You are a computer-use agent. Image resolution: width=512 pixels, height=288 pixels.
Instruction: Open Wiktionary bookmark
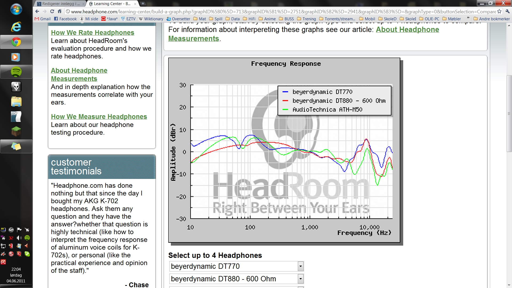[x=151, y=19]
